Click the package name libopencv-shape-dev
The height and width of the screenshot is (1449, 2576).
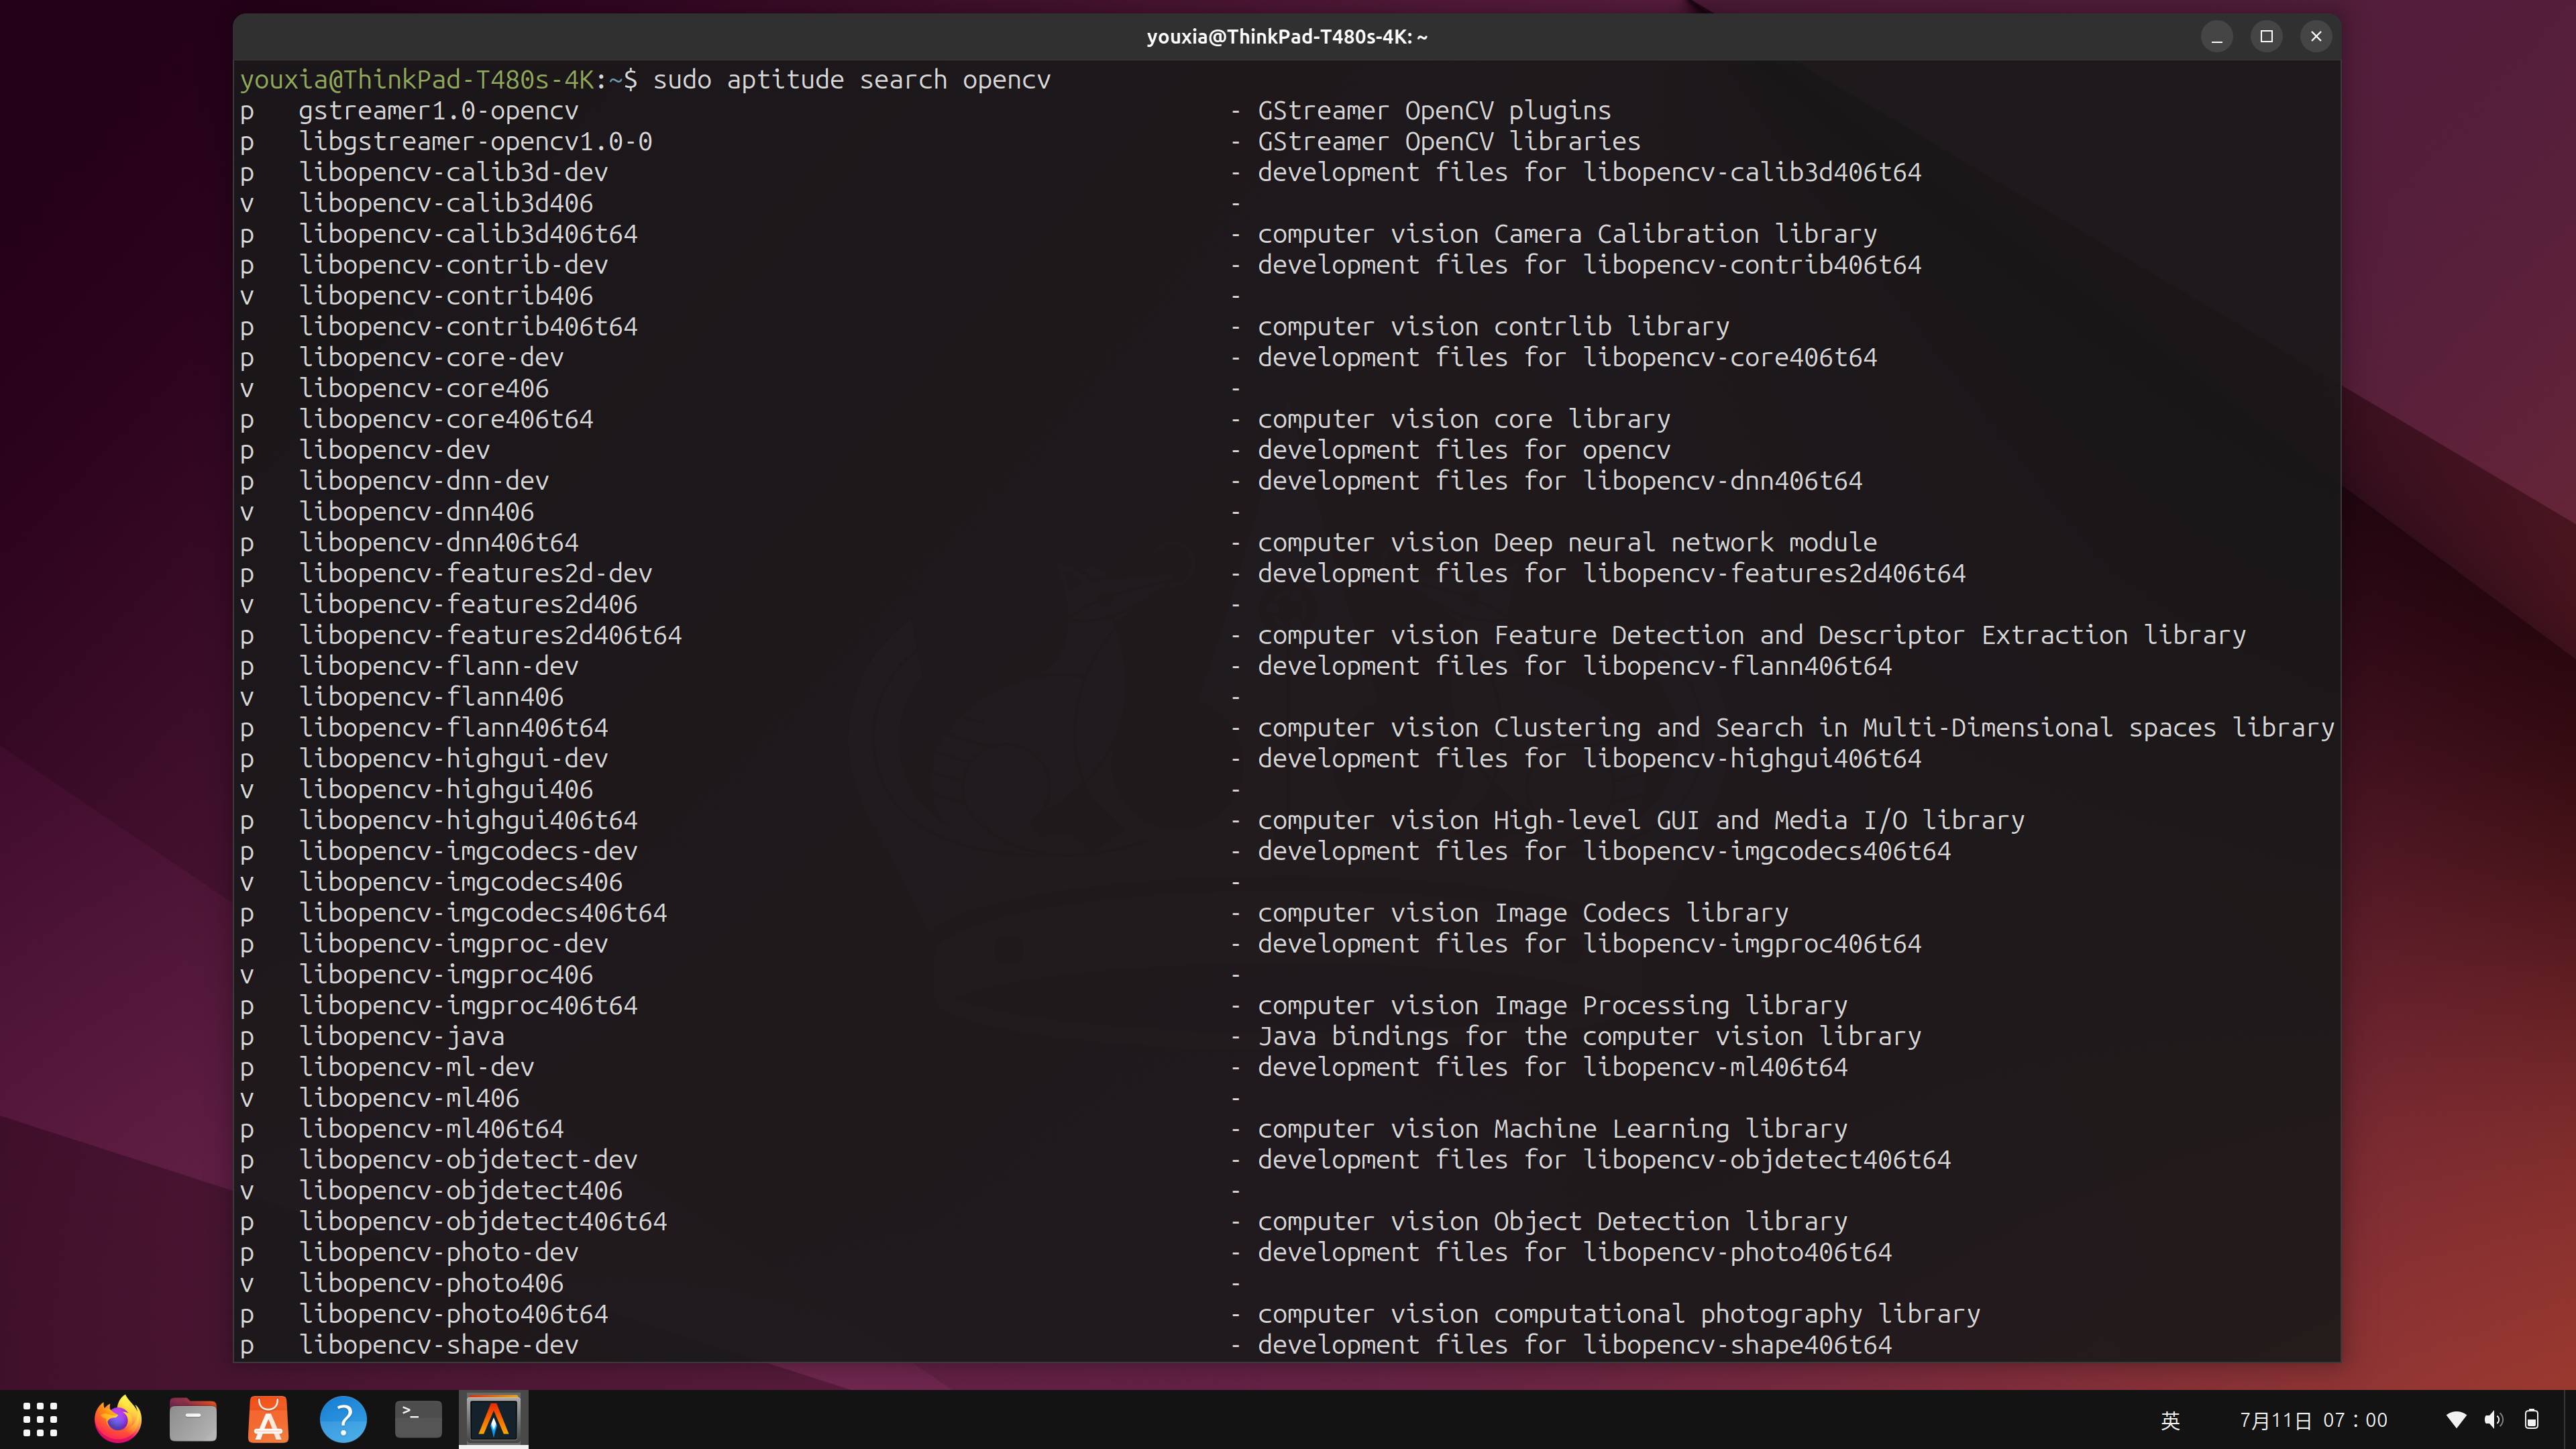point(438,1346)
